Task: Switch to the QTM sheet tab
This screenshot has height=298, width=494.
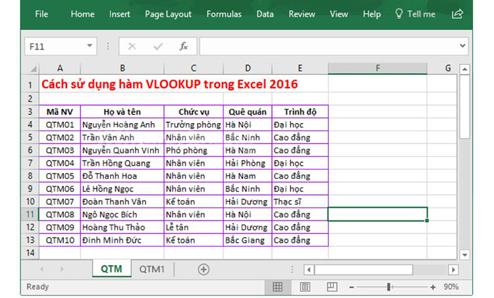Action: (111, 269)
